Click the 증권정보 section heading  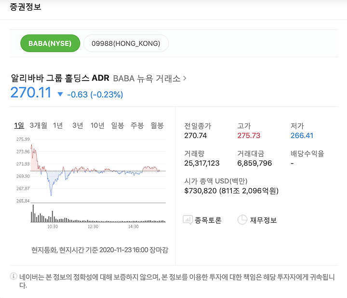pos(25,7)
